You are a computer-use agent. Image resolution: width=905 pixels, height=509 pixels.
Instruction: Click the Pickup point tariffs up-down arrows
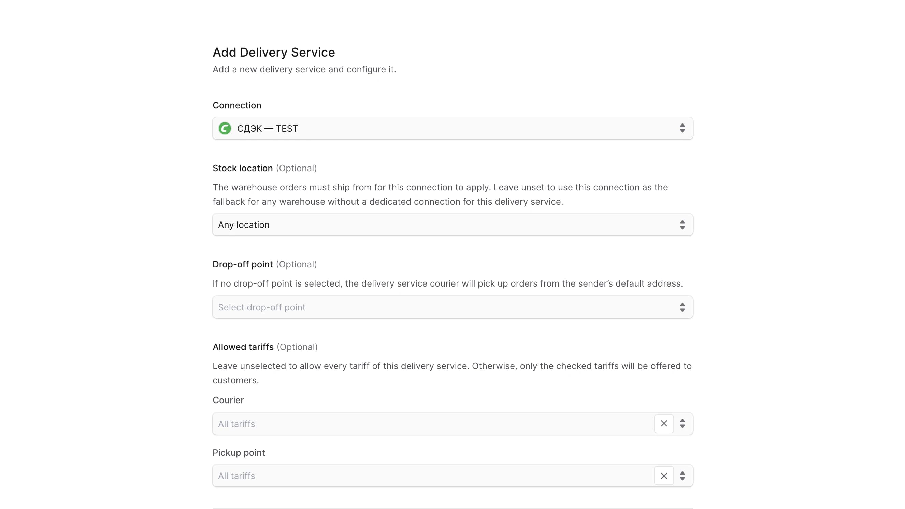tap(682, 476)
